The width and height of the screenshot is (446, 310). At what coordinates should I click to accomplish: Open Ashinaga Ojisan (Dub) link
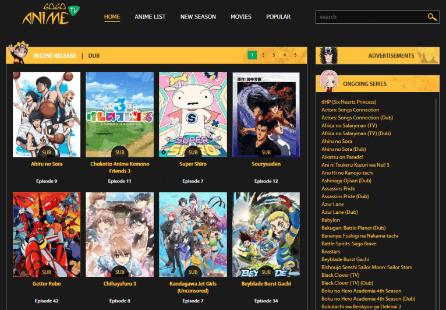point(346,181)
